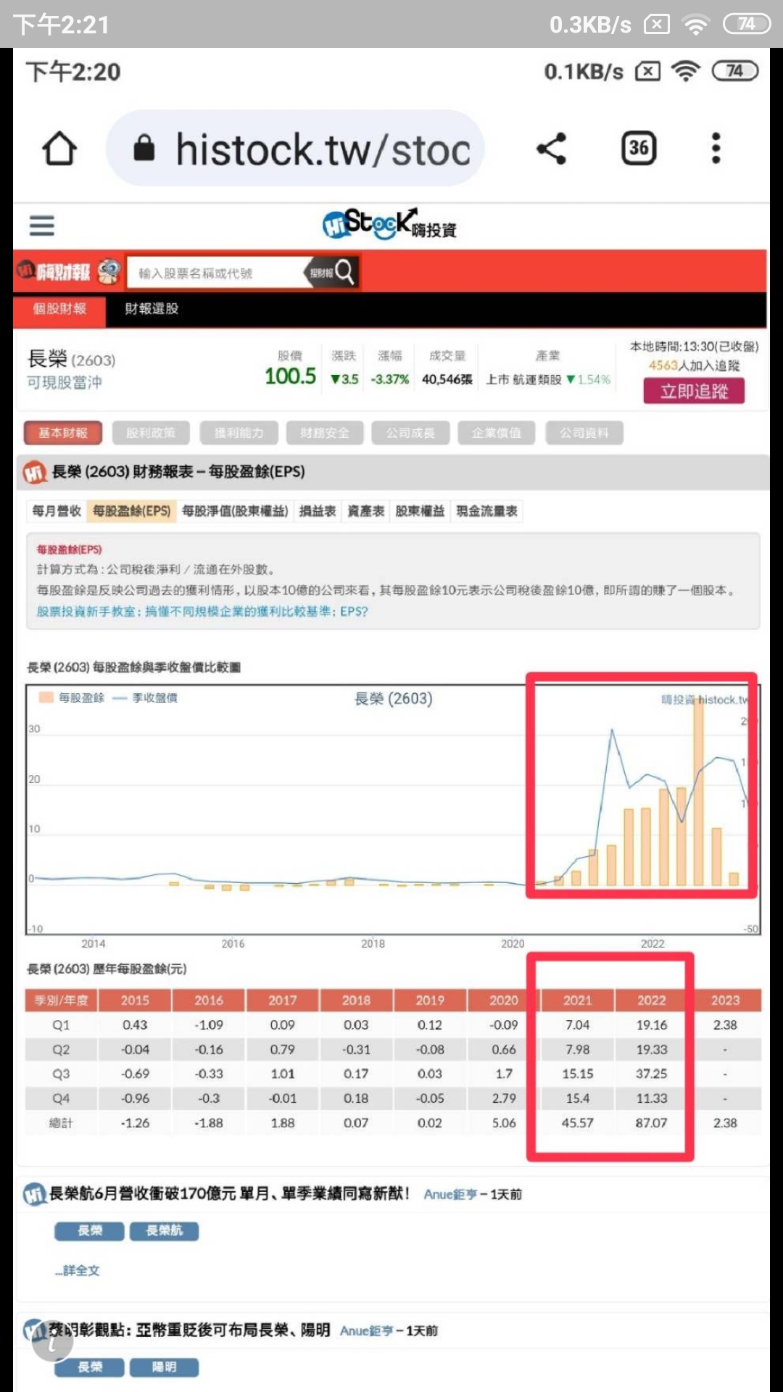The image size is (783, 1392).
Task: Click the 季別/年度 header cell
Action: click(61, 1000)
